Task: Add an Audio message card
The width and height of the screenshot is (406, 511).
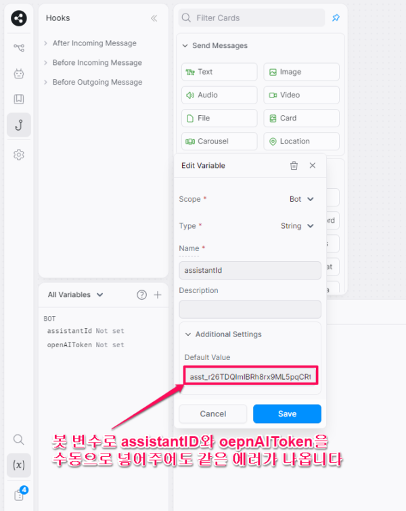Action: pos(219,95)
